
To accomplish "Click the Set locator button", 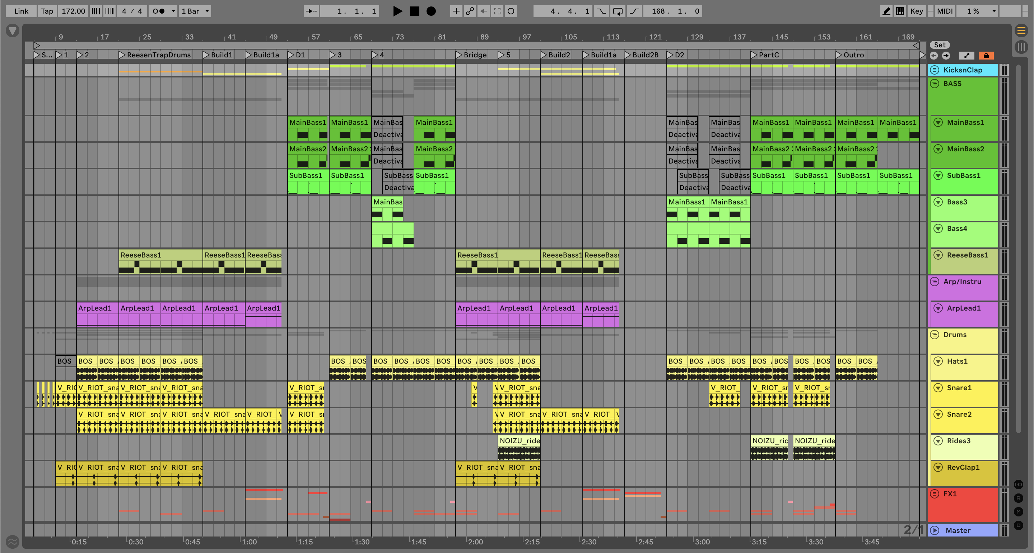I will 940,45.
